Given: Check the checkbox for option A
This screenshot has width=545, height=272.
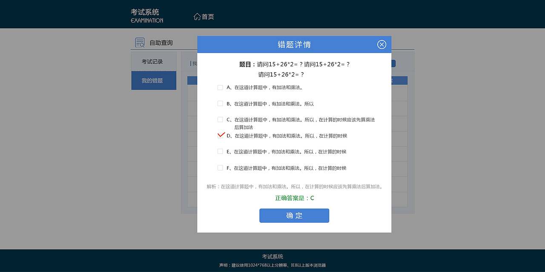Looking at the screenshot, I should point(220,87).
